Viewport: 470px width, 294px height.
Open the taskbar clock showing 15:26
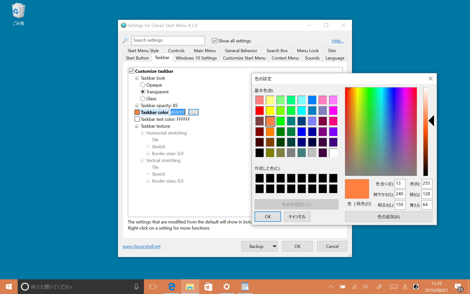(436, 287)
